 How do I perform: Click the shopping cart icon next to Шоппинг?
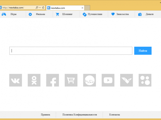tap(57, 14)
